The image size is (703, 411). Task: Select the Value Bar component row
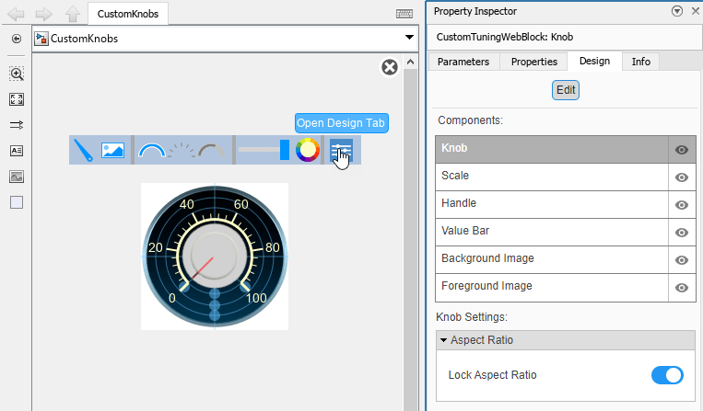click(551, 232)
